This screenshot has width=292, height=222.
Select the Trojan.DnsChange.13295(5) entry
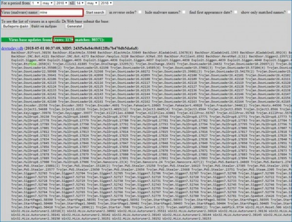pyautogui.click(x=112, y=64)
